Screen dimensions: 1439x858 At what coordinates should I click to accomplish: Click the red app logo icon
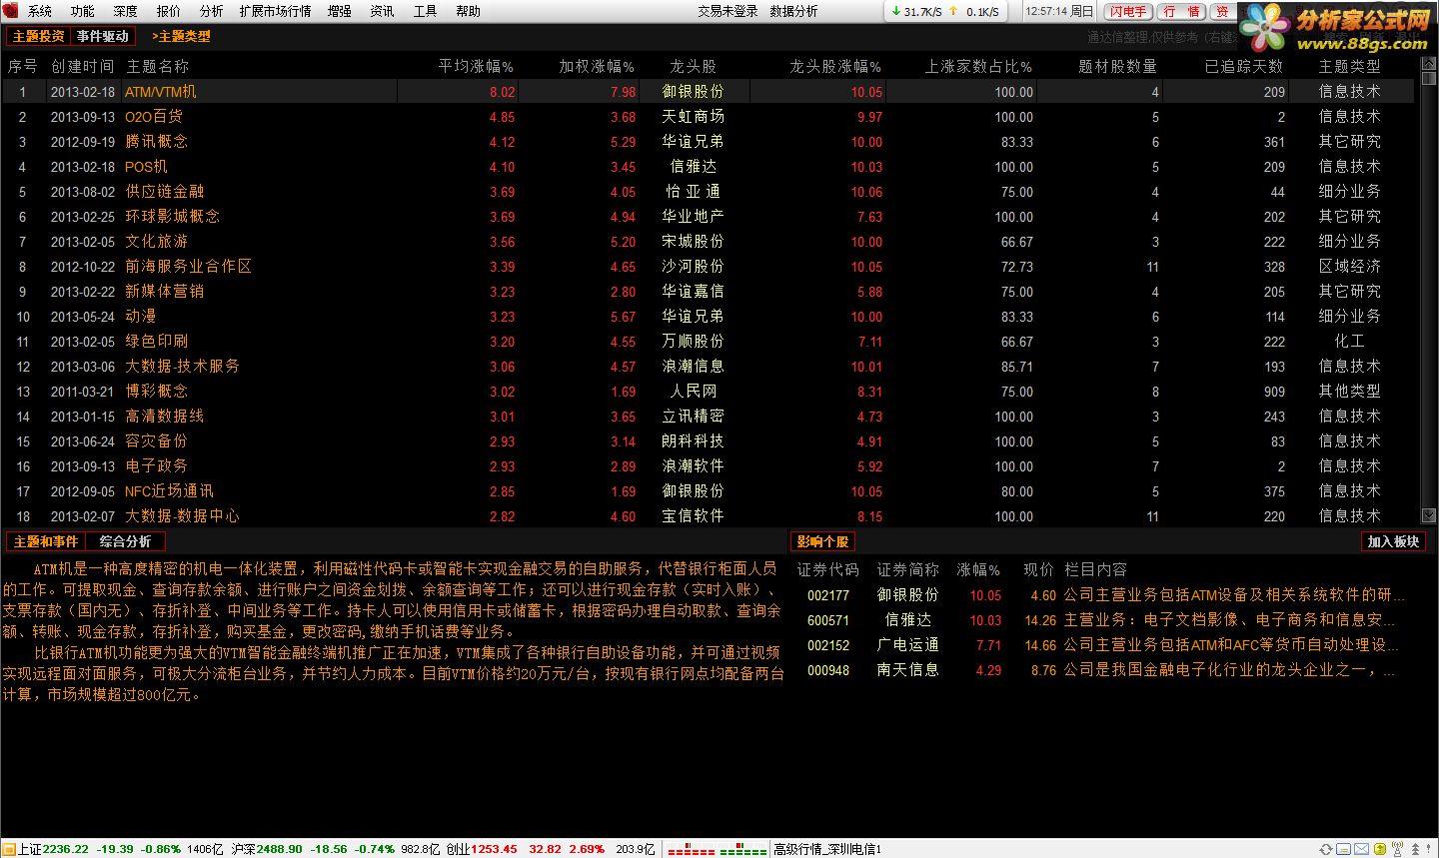10,11
